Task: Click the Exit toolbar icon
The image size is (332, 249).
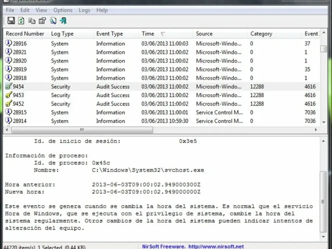Action: [x=63, y=21]
